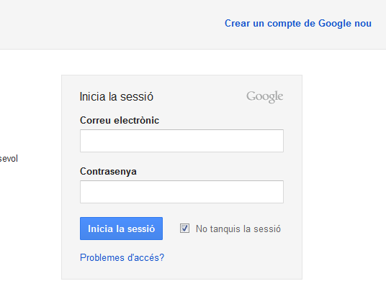Submit the login form with the Inicia la sessió button

(121, 229)
